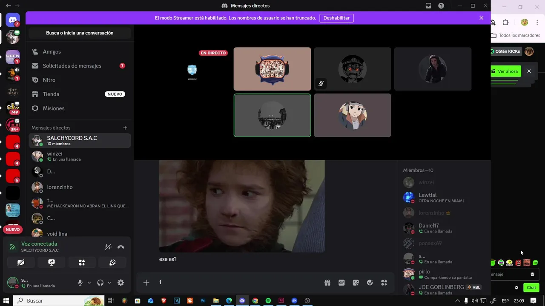Select Daniel17 in members list
This screenshot has height=306, width=545.
[443, 228]
